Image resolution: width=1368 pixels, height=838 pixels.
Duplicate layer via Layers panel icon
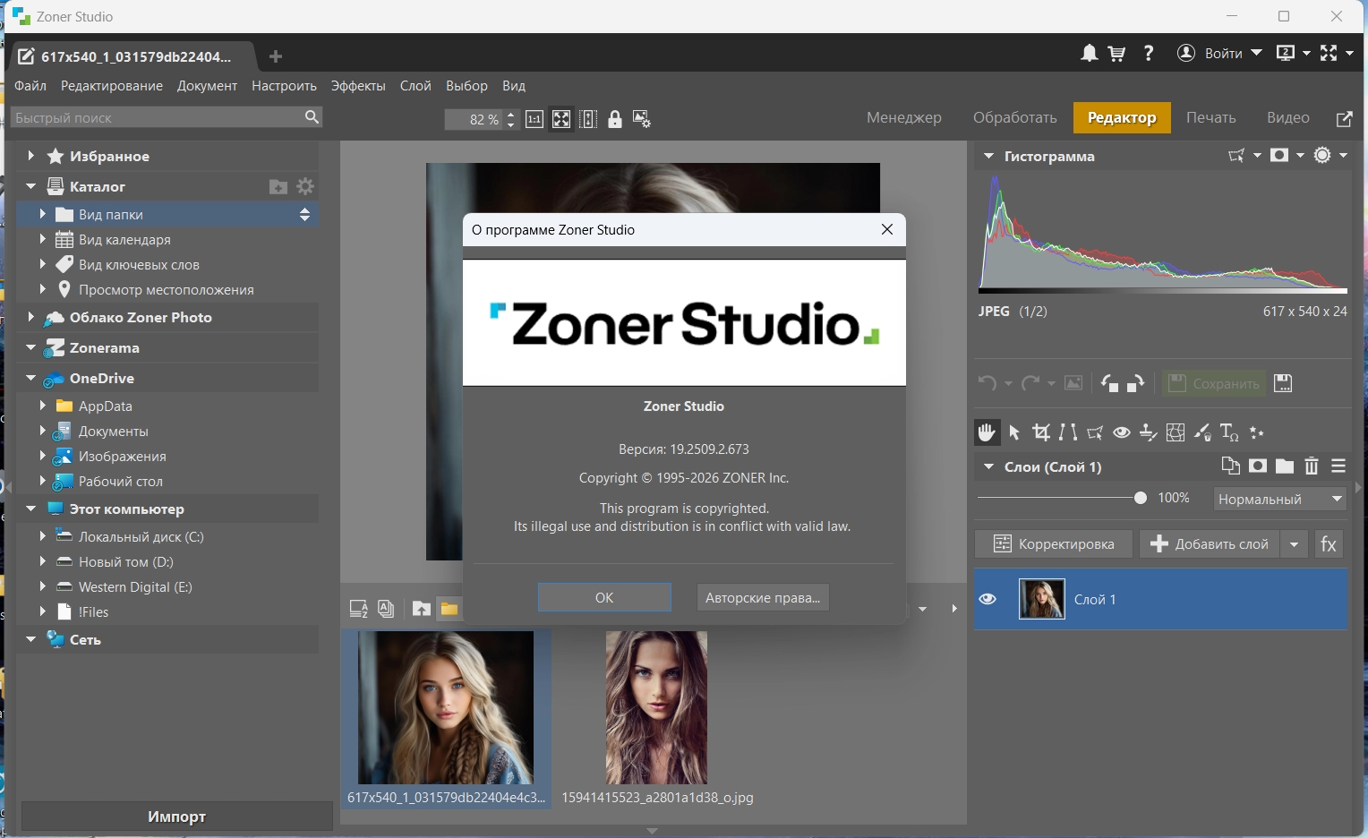(1231, 466)
